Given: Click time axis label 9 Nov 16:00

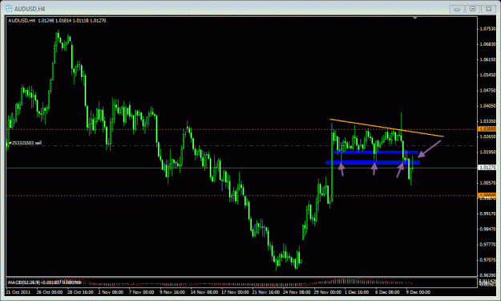Looking at the screenshot, I should 172,292.
